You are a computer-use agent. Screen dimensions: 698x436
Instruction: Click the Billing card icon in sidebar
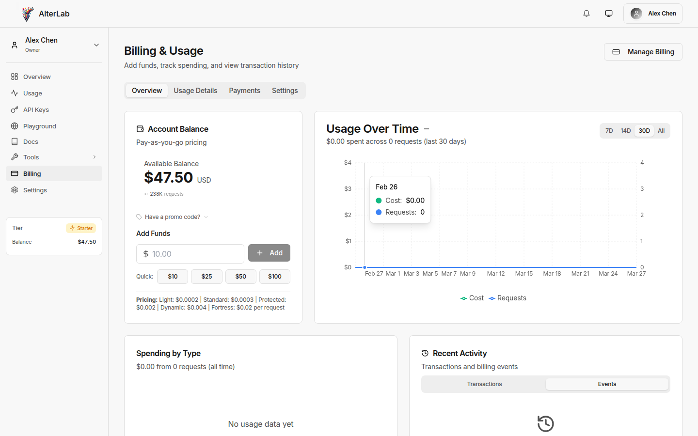[15, 173]
